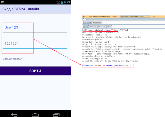Click the status bar clock showing 6:23
The image size is (165, 117).
67,2
